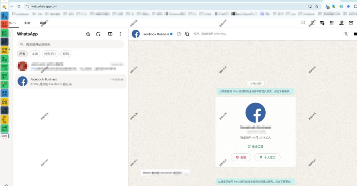Open the blue document extension icon
Viewport: 357px width, 186px height.
coord(334,6)
